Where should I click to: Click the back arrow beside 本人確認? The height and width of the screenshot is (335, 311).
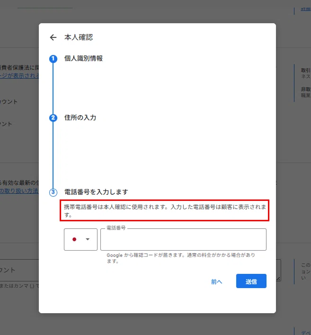tap(53, 37)
